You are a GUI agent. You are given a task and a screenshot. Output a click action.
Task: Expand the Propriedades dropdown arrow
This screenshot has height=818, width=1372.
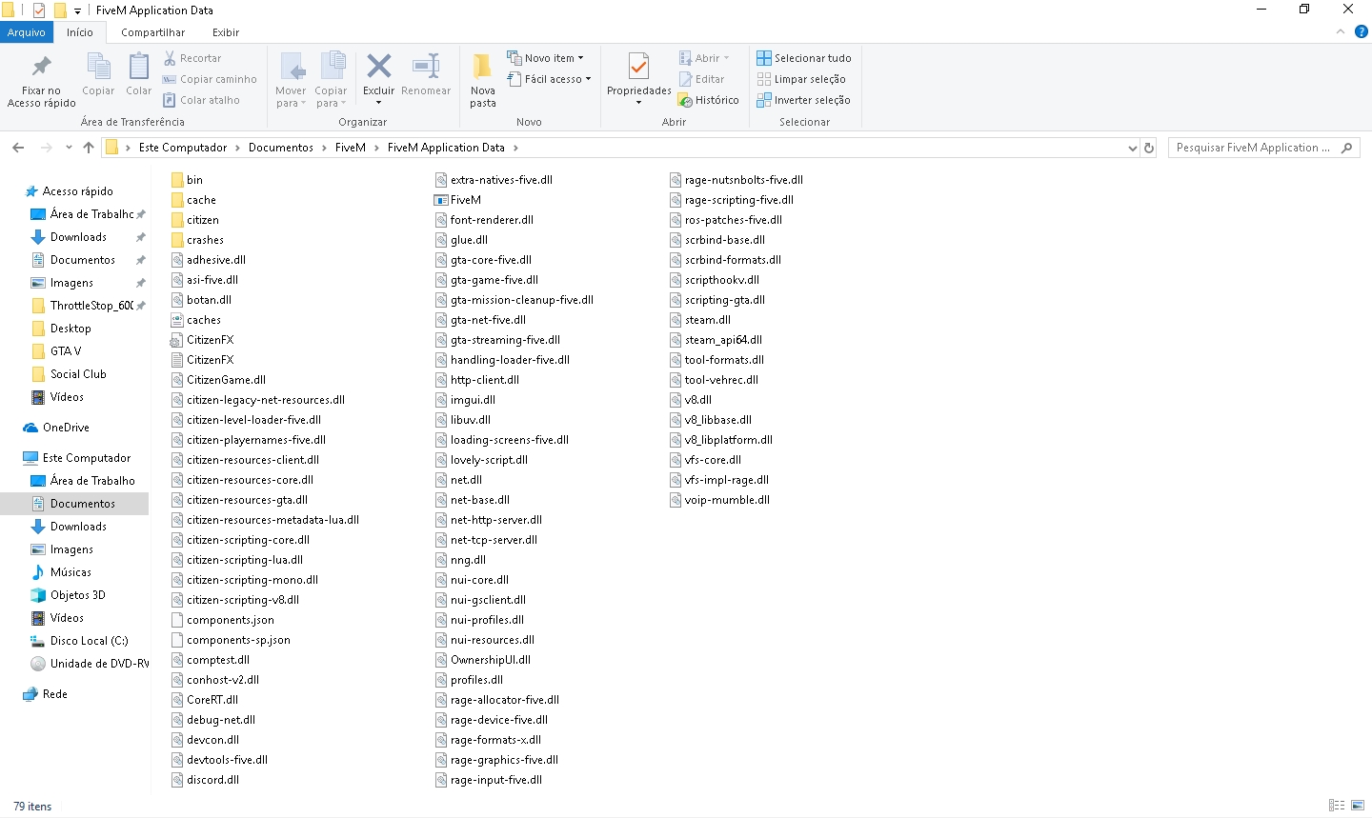tap(639, 102)
